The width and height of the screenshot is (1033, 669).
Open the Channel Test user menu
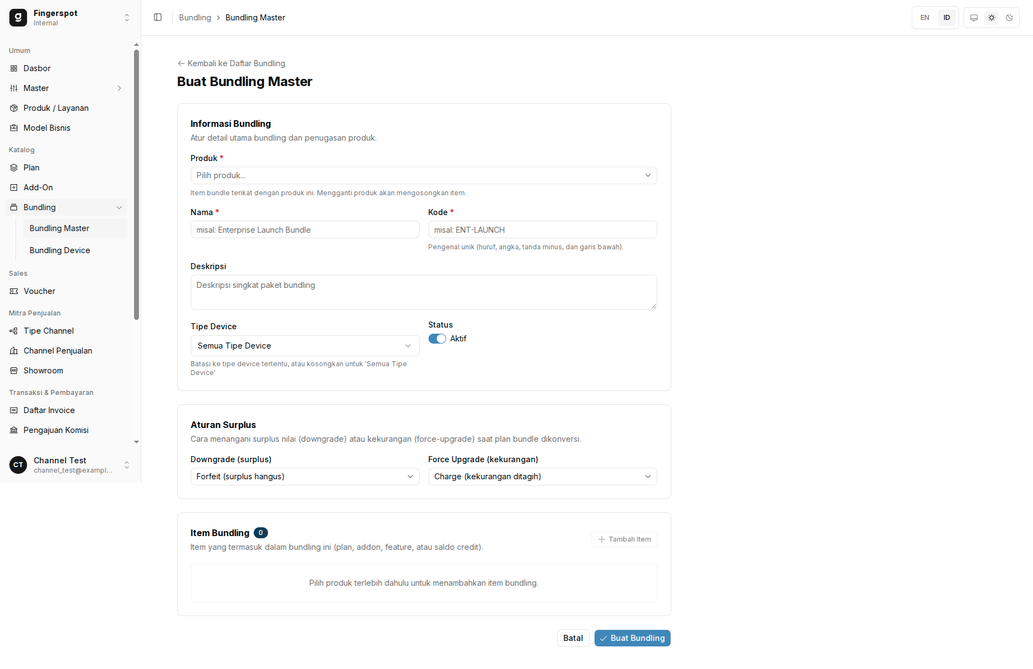70,465
